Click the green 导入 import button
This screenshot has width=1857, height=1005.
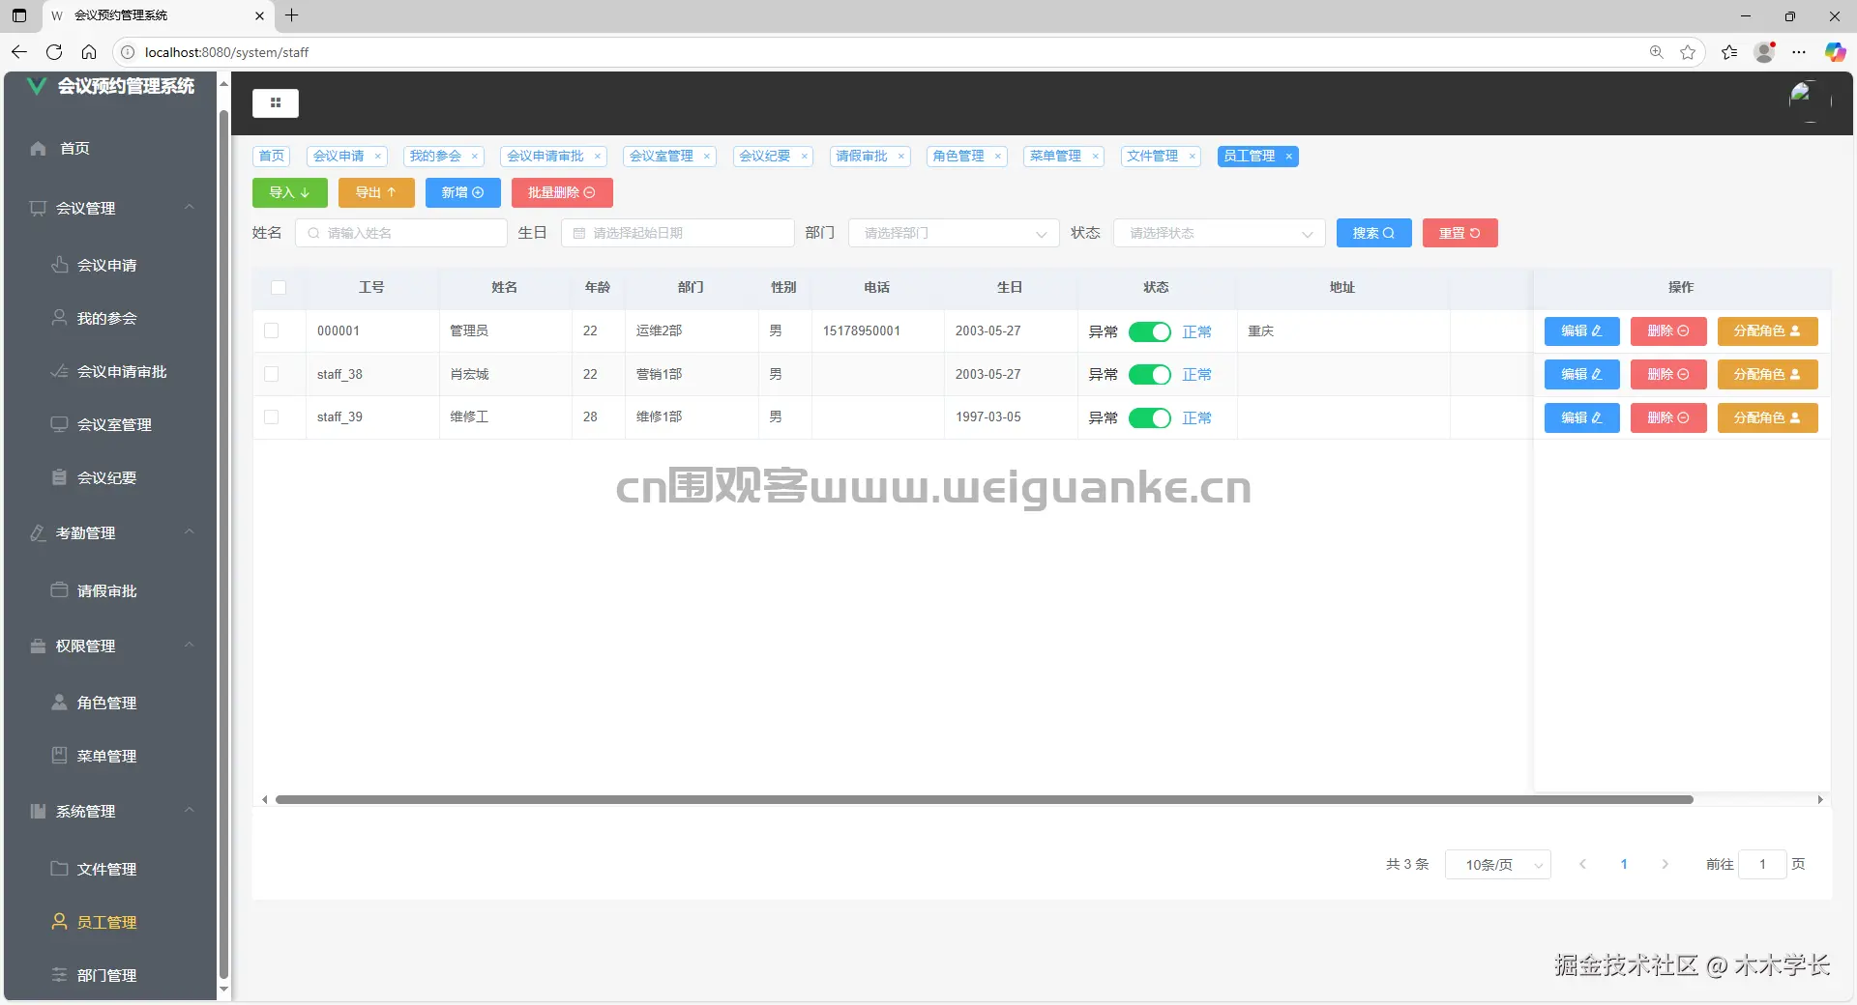click(x=290, y=192)
